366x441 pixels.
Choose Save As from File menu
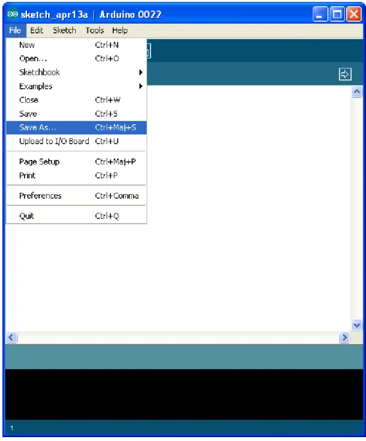coord(77,127)
